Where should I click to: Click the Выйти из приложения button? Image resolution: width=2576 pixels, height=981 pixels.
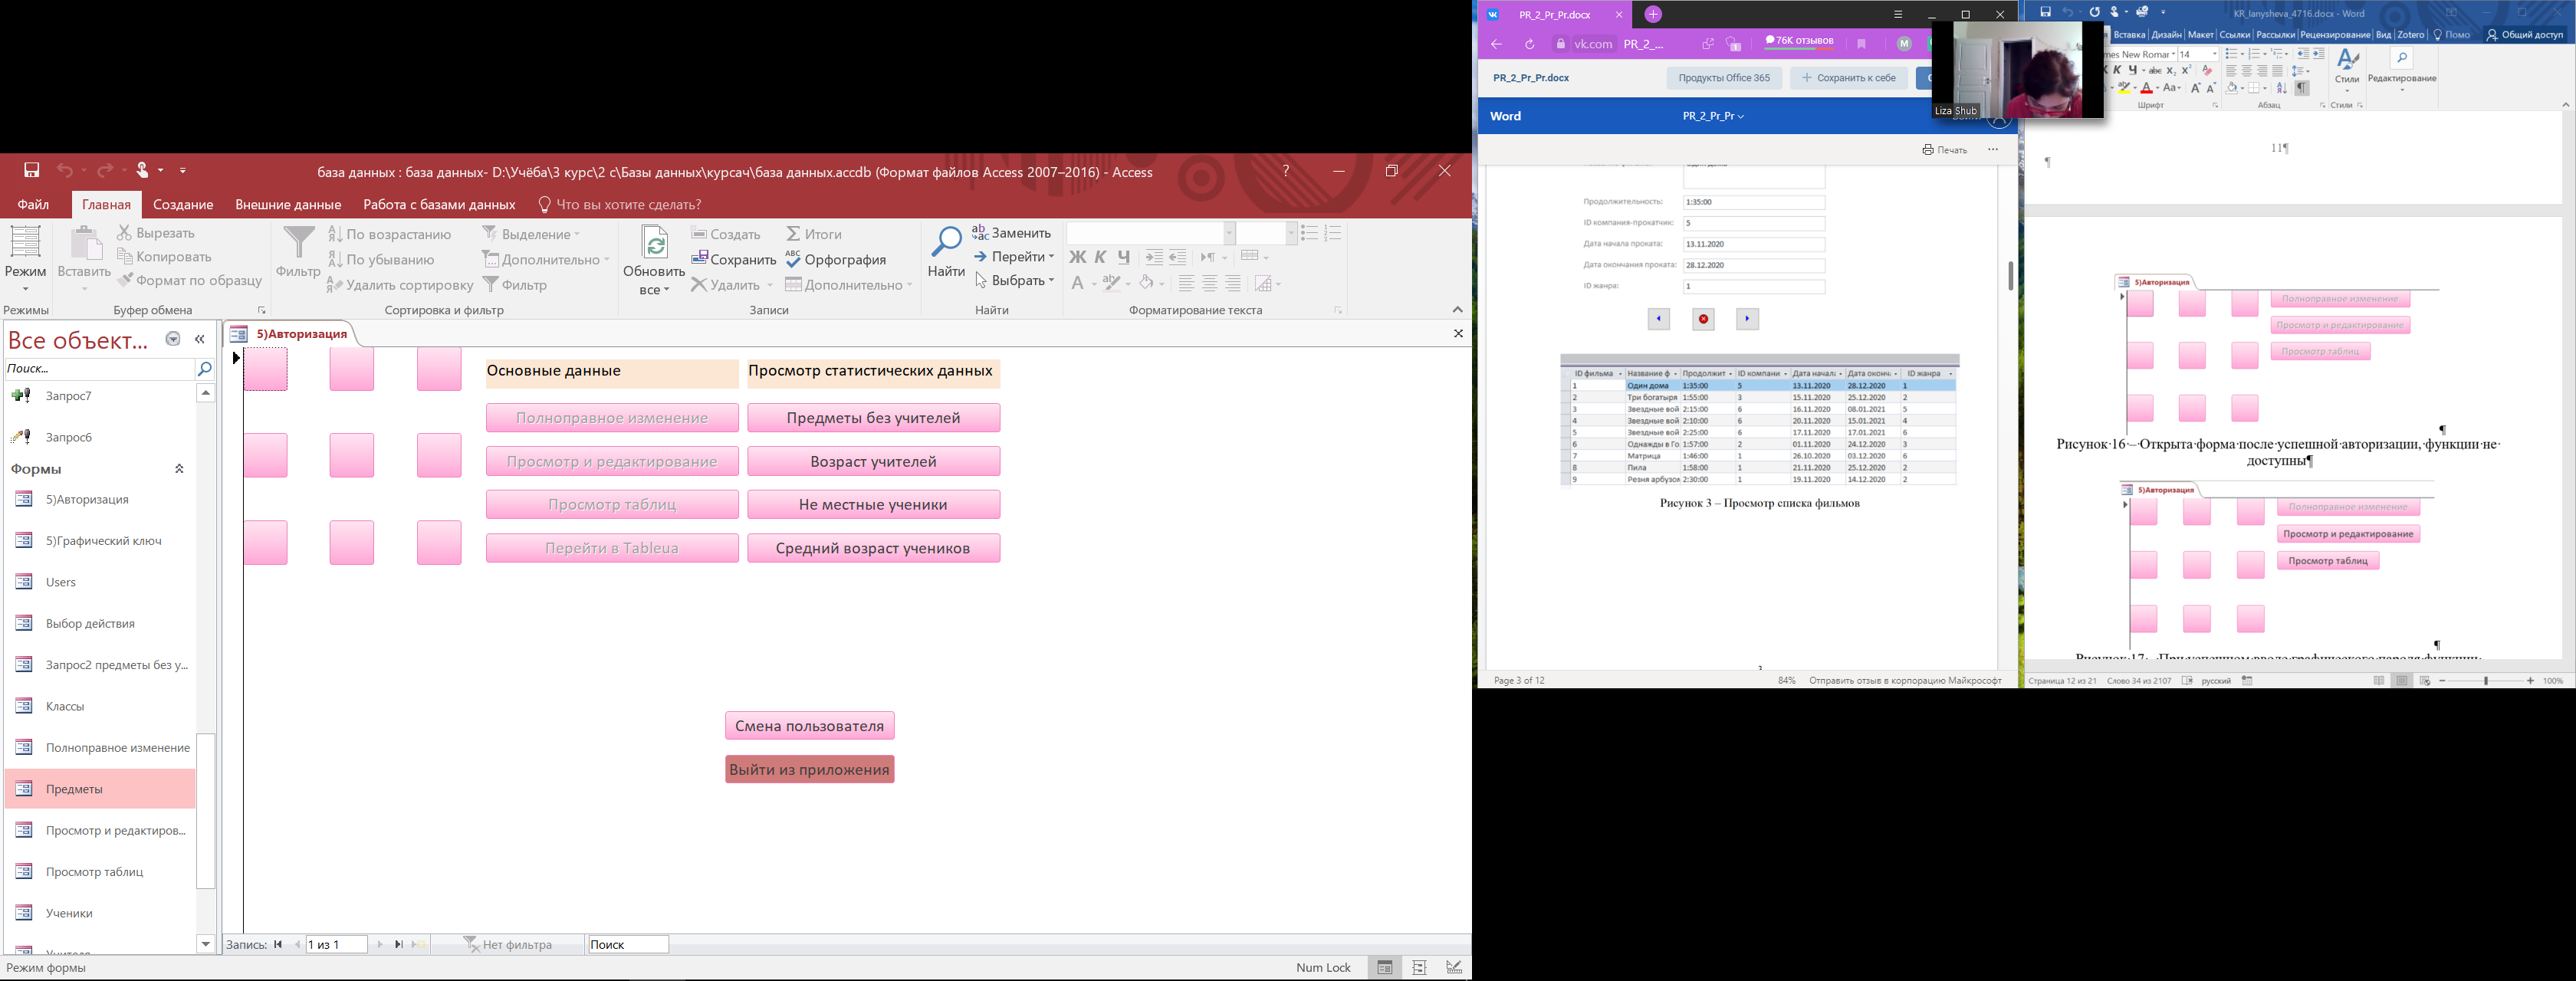[809, 769]
